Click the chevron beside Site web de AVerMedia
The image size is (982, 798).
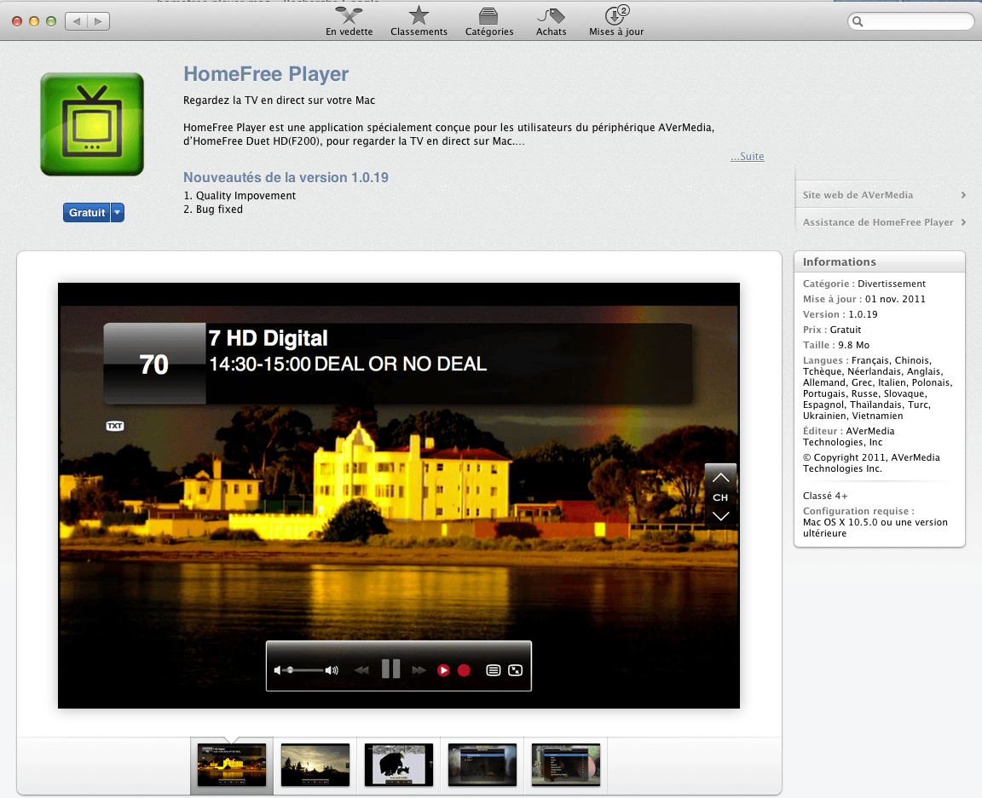click(963, 195)
